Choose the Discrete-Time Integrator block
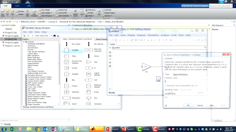 (x=66, y=62)
